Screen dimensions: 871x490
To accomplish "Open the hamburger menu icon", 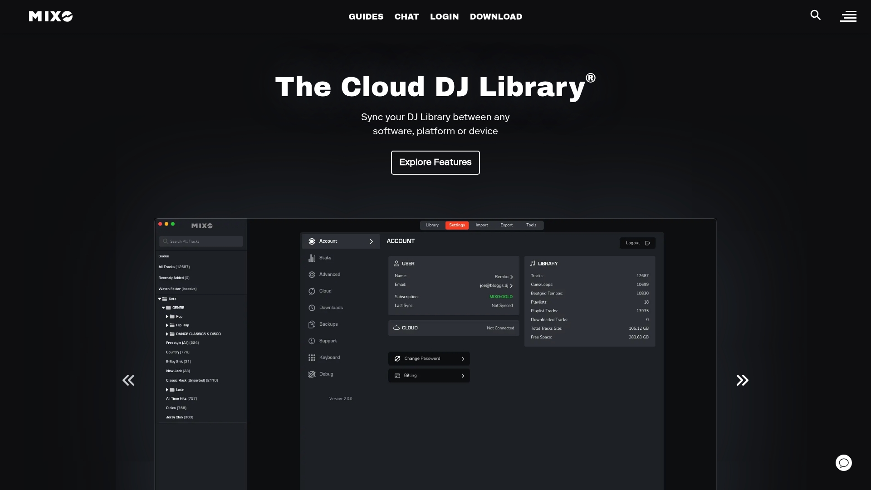I will pyautogui.click(x=848, y=16).
